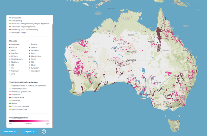Click the Gold mineral icon
This screenshot has width=207, height=136.
point(10,50)
